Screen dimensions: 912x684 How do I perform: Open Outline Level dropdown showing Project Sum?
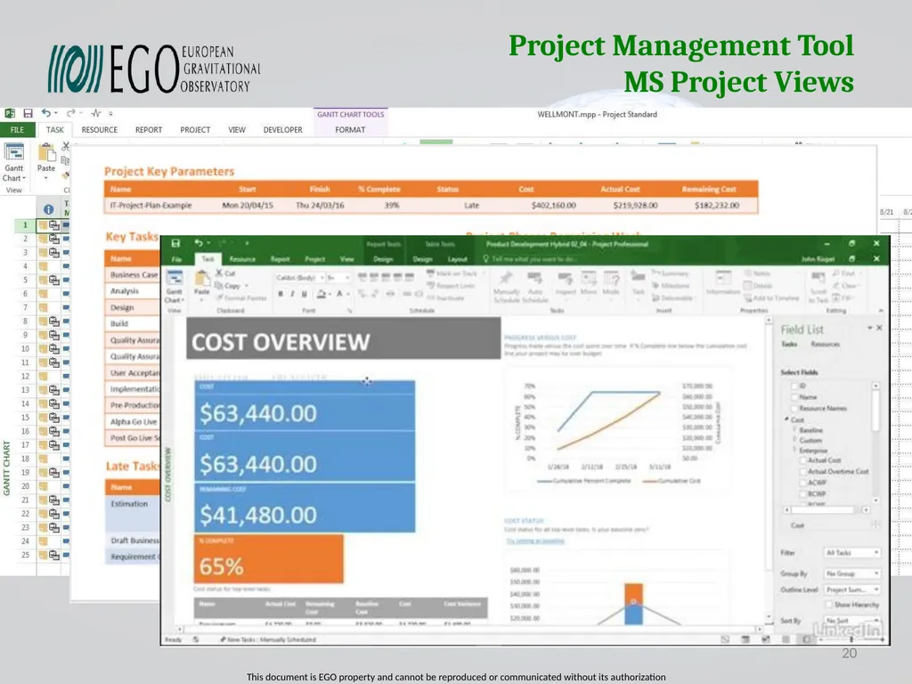[852, 590]
